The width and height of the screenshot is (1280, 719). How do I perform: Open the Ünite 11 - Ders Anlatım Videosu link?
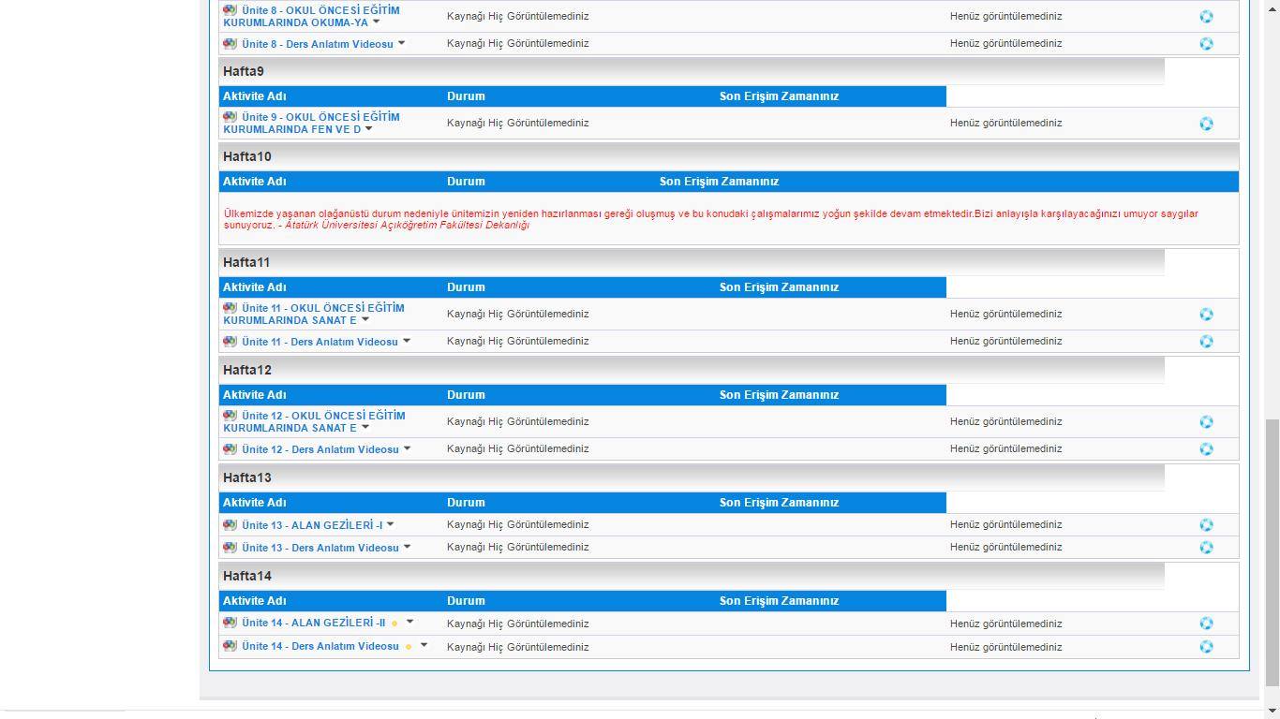tap(320, 342)
